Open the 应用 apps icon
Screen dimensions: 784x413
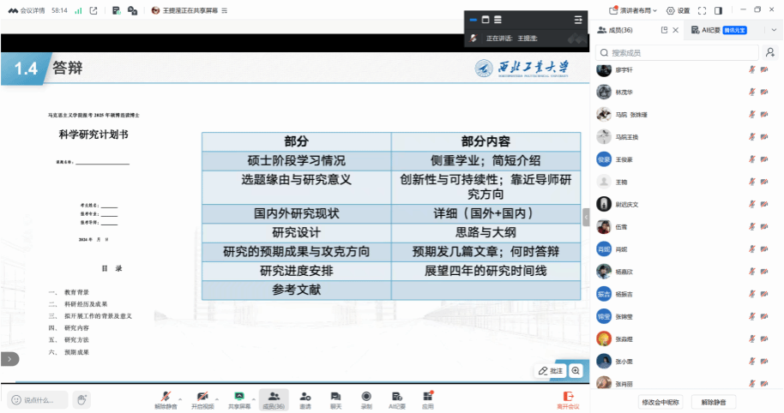pos(427,397)
